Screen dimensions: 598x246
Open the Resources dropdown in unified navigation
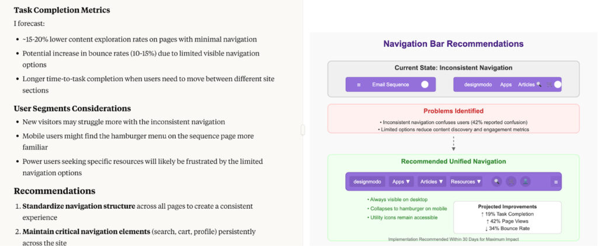tap(466, 182)
